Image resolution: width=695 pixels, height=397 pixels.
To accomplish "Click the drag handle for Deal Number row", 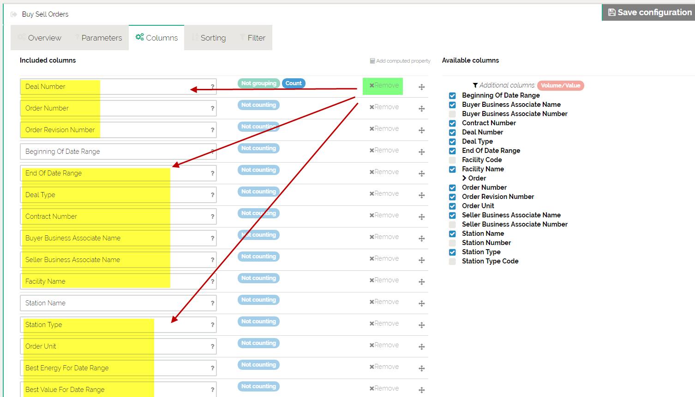I will (x=421, y=87).
